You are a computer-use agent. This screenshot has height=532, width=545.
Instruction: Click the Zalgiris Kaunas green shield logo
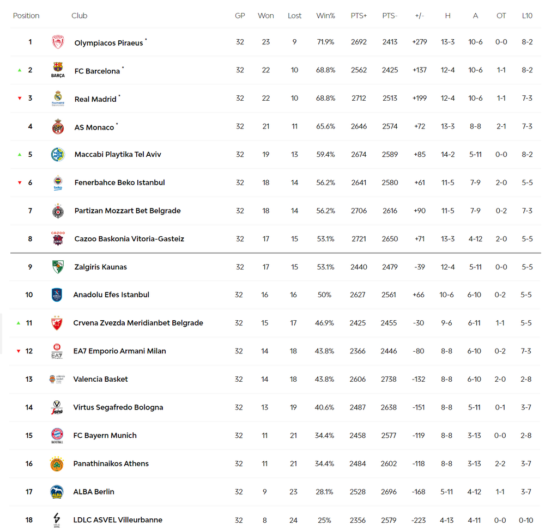tap(58, 267)
